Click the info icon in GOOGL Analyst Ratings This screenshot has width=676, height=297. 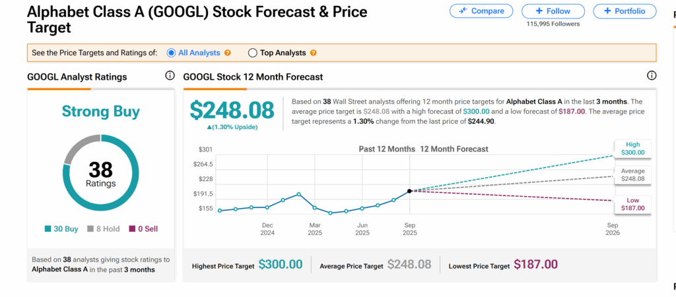click(x=170, y=76)
